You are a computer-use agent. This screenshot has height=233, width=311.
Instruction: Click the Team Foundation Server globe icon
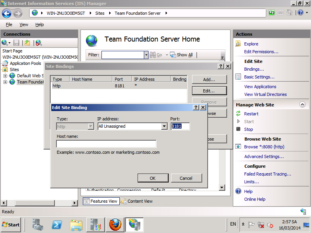click(12, 82)
